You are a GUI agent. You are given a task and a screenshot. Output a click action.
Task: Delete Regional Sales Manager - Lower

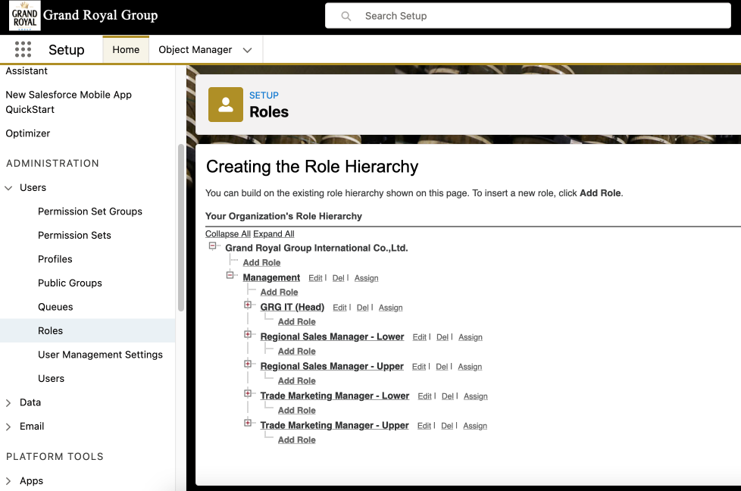pos(442,337)
